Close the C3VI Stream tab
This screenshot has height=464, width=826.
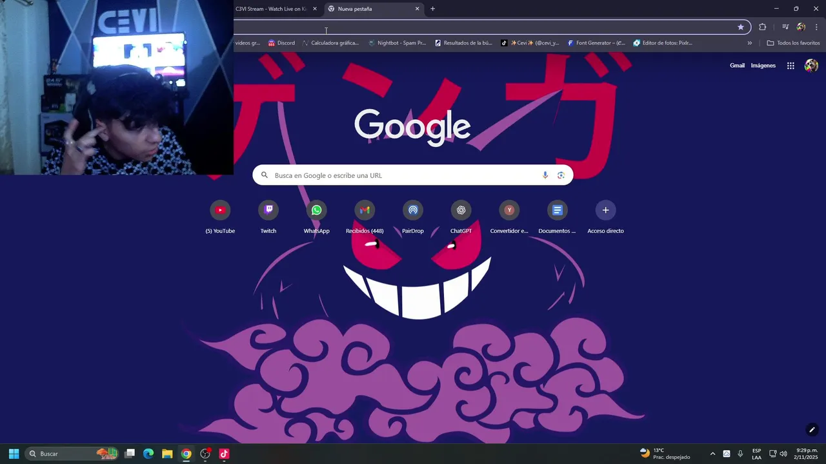pos(315,9)
